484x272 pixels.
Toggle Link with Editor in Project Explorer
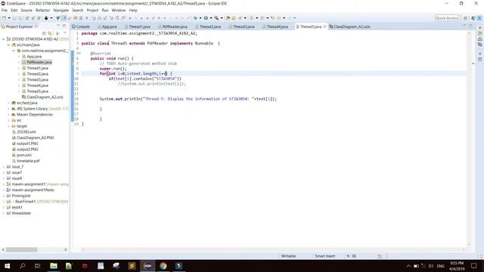pyautogui.click(x=50, y=33)
